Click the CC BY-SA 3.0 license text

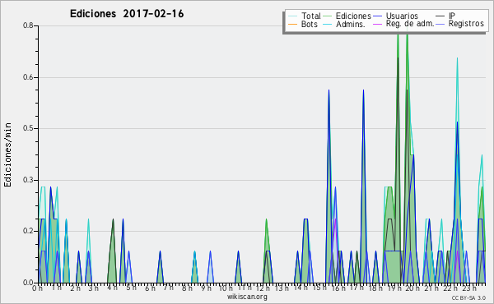click(468, 297)
